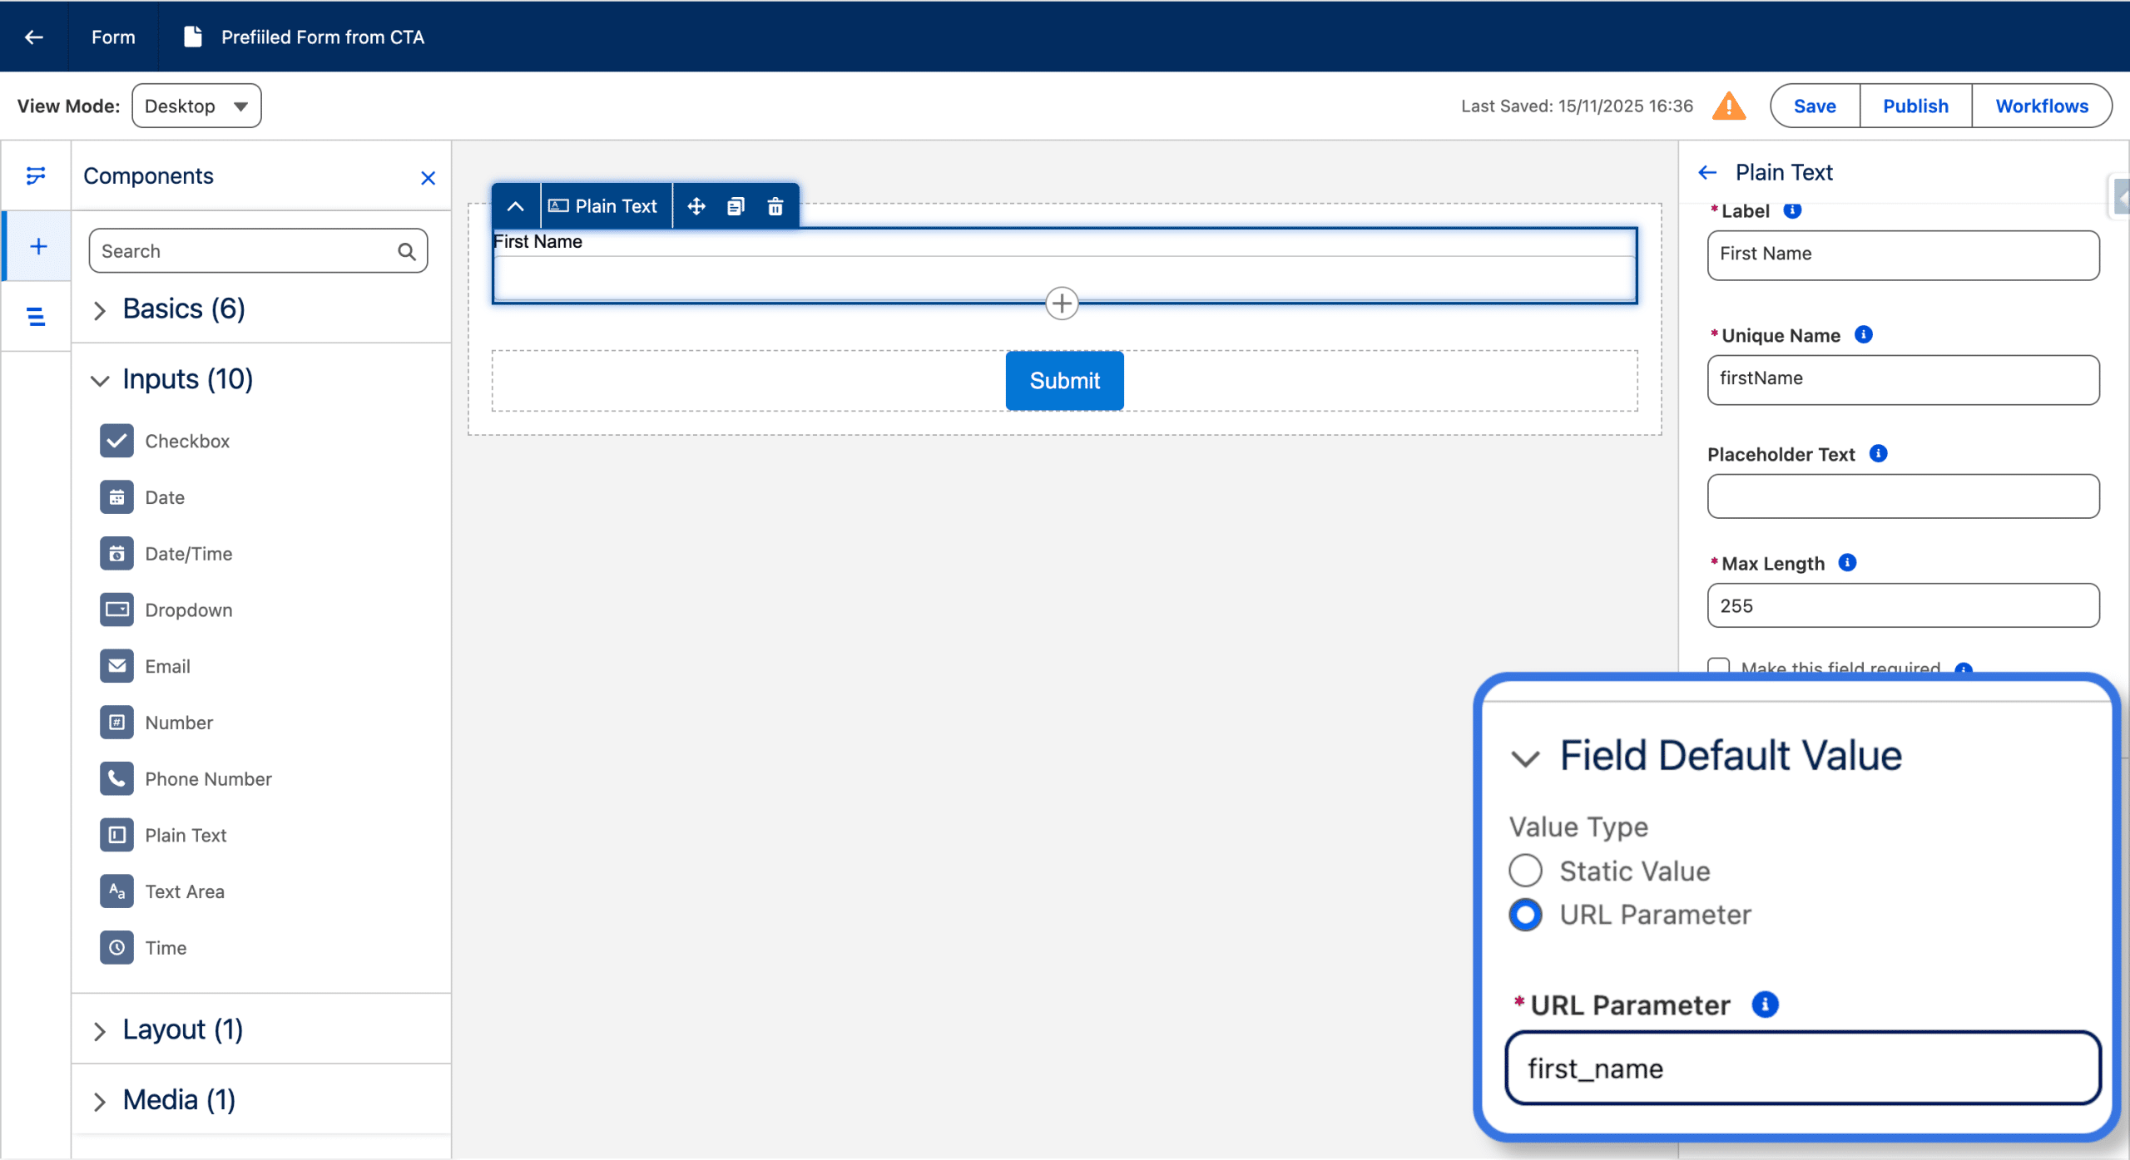Click the plus add-component circle below field
Image resolution: width=2130 pixels, height=1160 pixels.
tap(1062, 304)
